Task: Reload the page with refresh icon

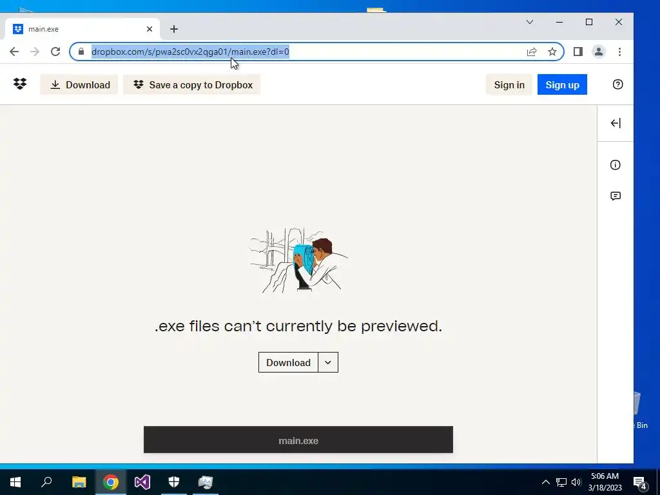Action: tap(55, 52)
